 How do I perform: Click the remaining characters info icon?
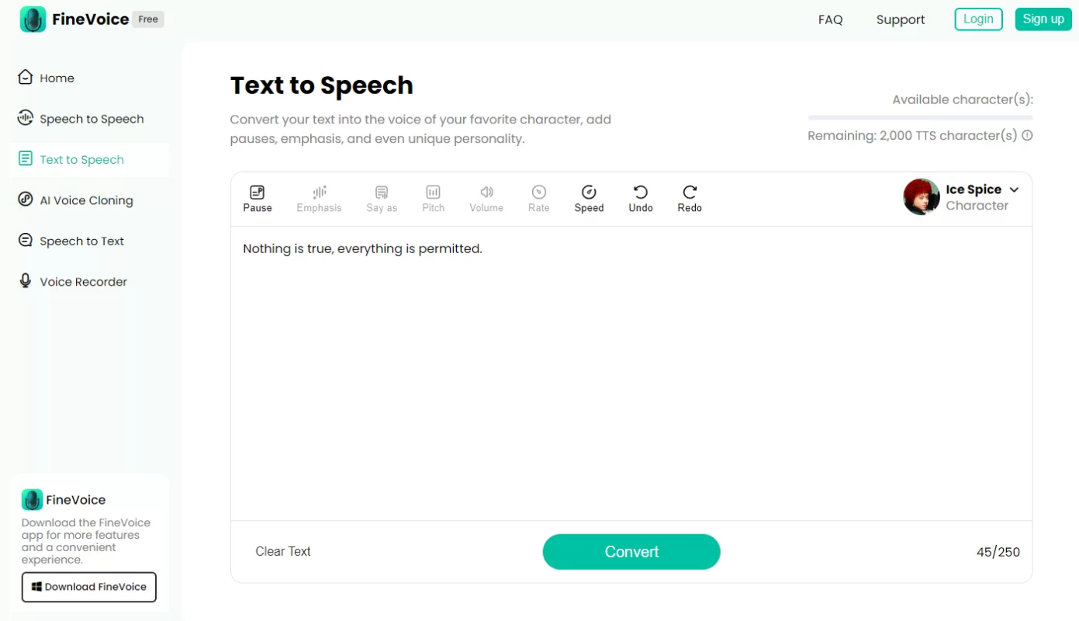(x=1027, y=136)
